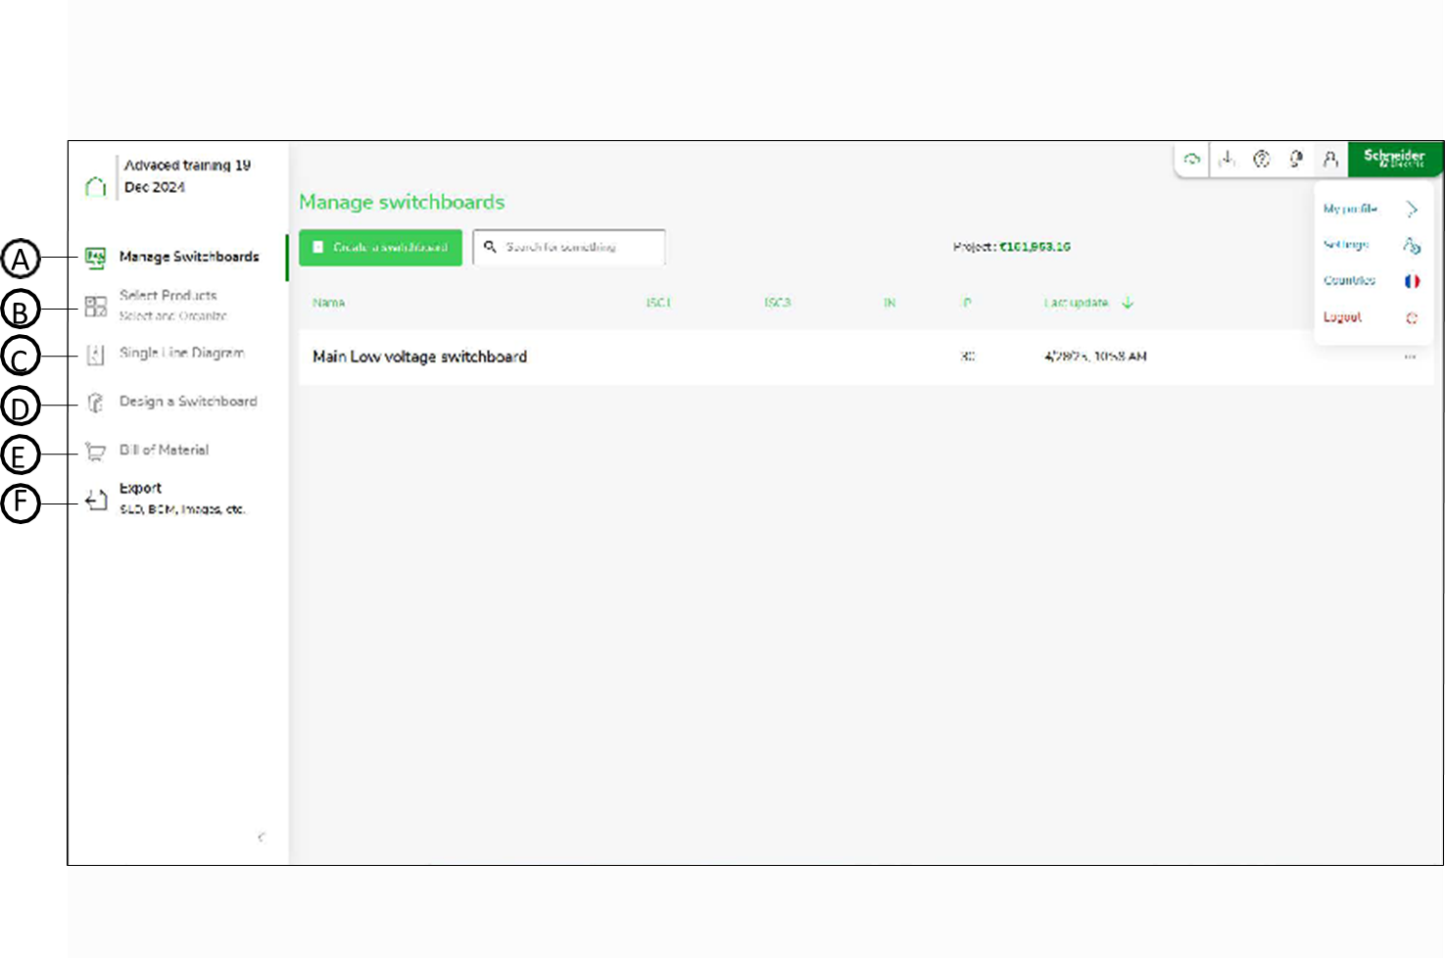Click the home project icon
1445x958 pixels.
click(x=95, y=186)
